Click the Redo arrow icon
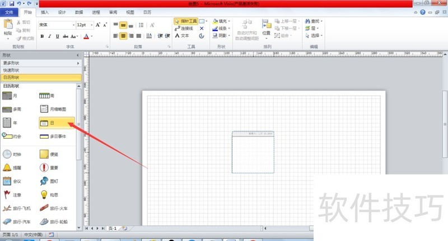This screenshot has height=241, width=448. tap(29, 4)
